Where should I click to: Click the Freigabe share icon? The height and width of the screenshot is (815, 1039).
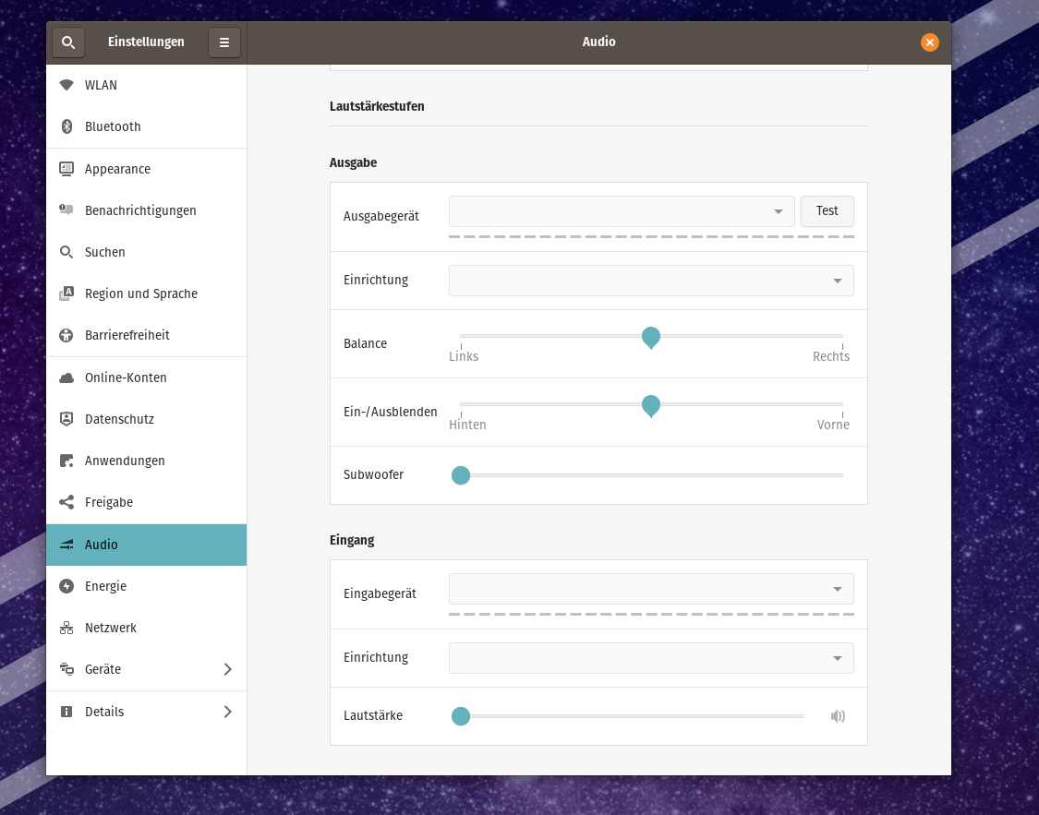pyautogui.click(x=66, y=502)
